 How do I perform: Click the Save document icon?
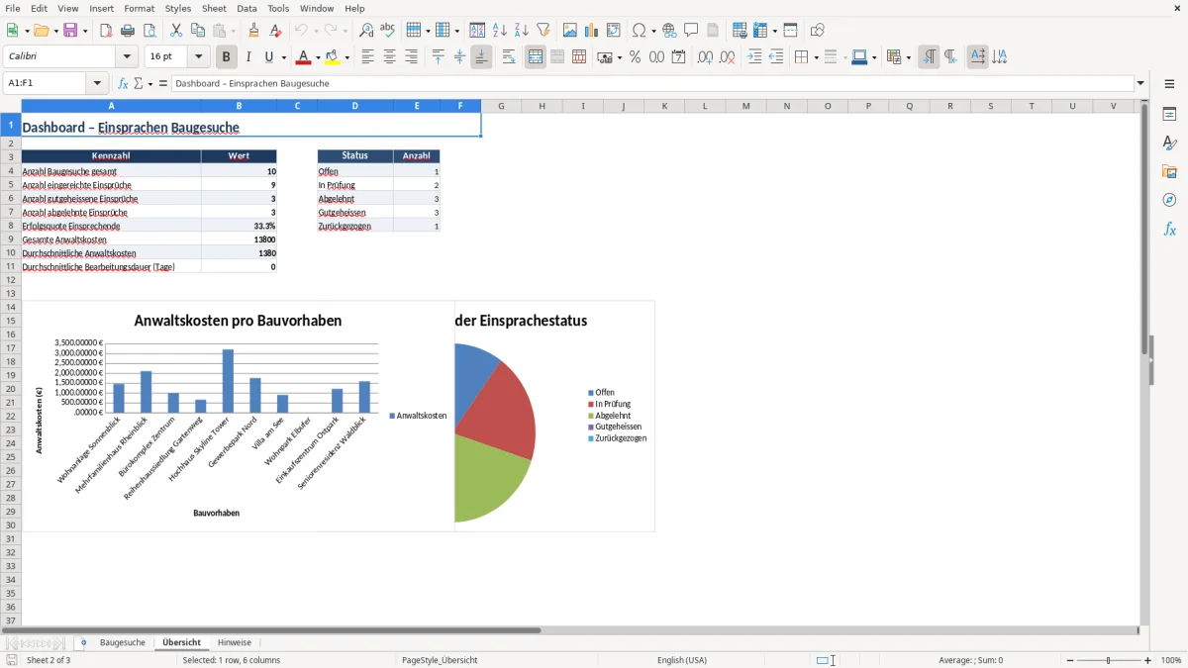click(70, 31)
